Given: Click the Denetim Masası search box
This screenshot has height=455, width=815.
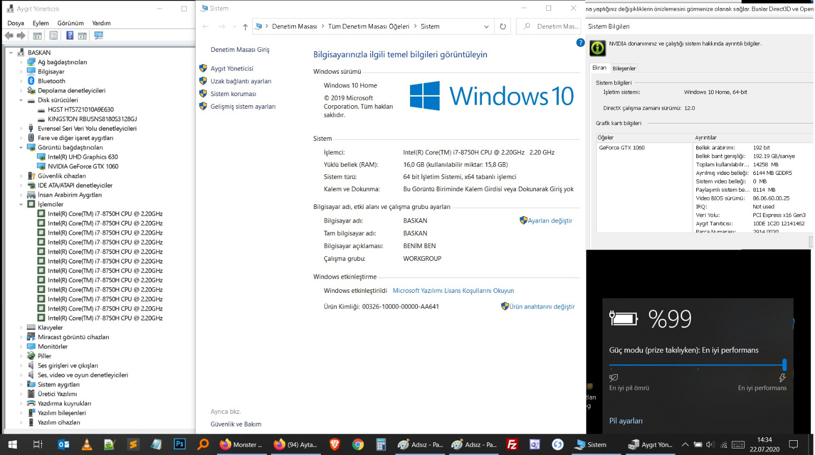Looking at the screenshot, I should (x=549, y=26).
